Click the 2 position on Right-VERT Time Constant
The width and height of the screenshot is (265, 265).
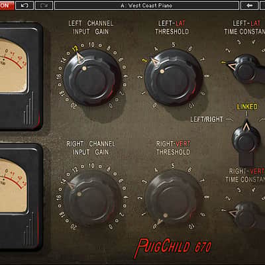tap(228, 198)
